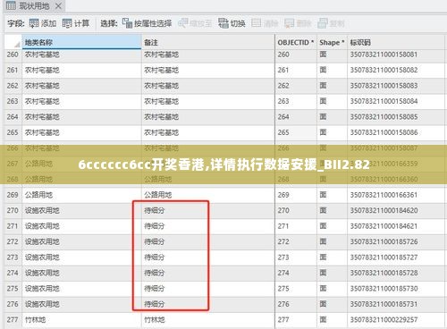
Task: Click 备注 cell 待细分 in row 275
Action: [x=208, y=289]
